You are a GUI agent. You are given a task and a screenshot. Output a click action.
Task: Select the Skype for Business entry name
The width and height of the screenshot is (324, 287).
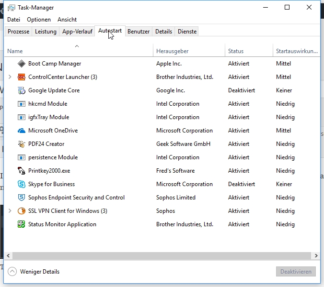(51, 184)
